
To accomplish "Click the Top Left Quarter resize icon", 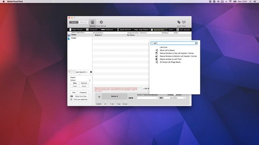I will tap(157, 53).
